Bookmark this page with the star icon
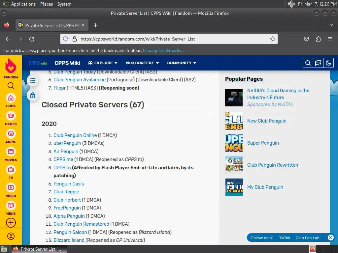 point(272,39)
